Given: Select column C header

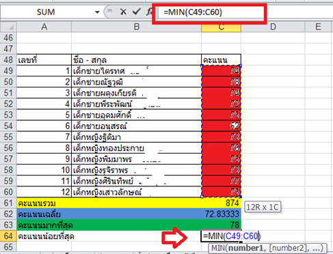Looking at the screenshot, I should click(221, 27).
